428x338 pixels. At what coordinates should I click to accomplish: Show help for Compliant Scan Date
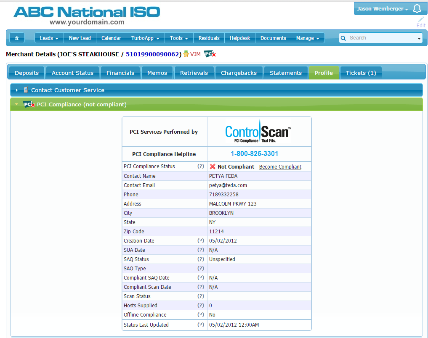(x=201, y=287)
